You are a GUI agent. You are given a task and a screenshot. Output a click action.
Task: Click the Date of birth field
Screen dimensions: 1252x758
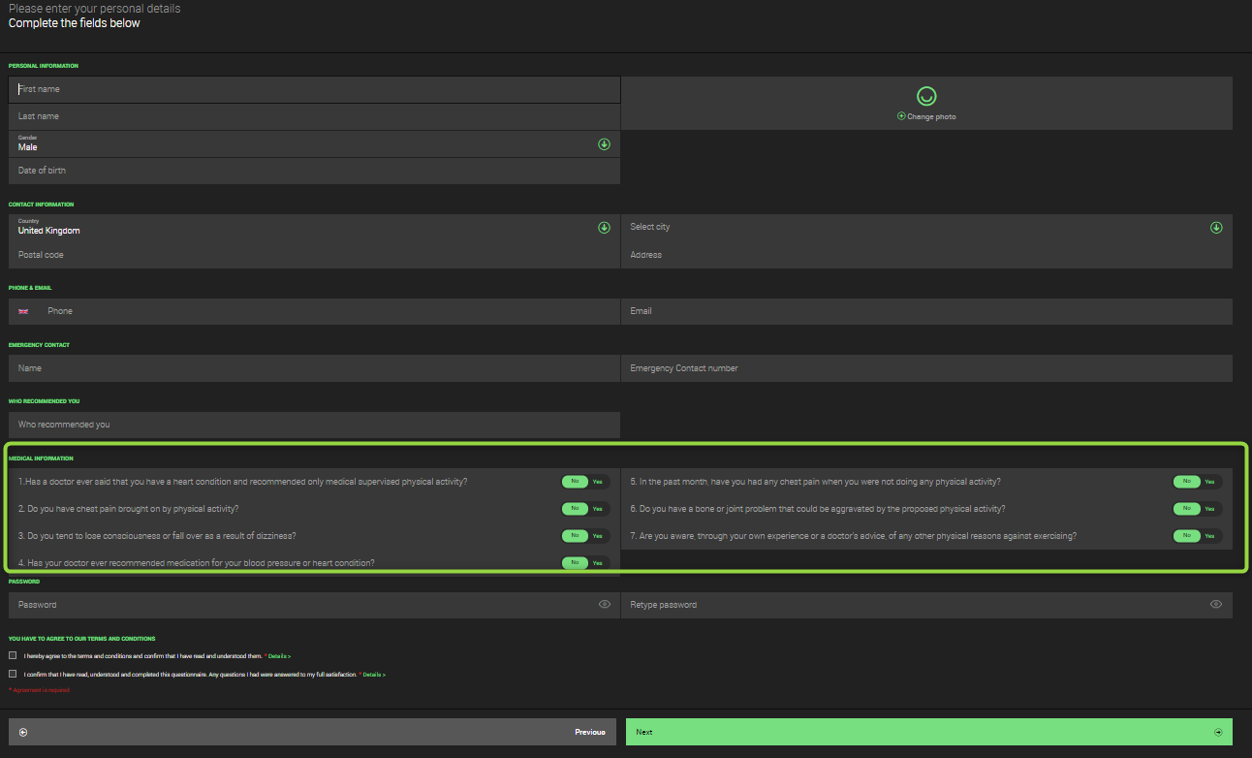[315, 171]
